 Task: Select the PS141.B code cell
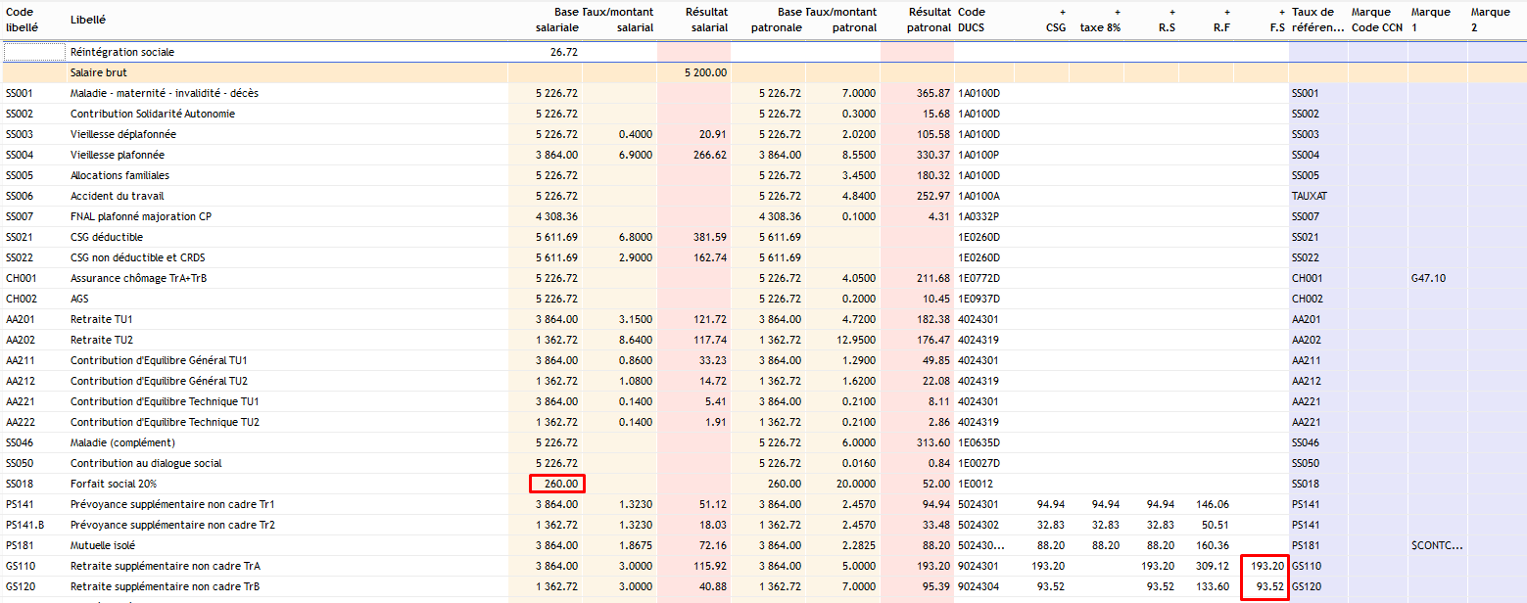point(23,525)
